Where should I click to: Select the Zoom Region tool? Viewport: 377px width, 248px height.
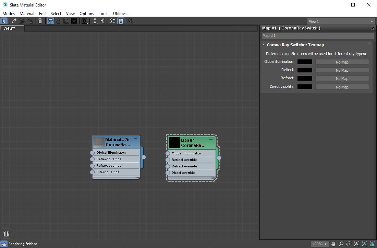pos(349,244)
